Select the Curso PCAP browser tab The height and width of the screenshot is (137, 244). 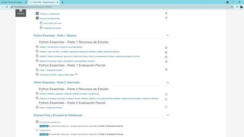pyautogui.click(x=44, y=2)
